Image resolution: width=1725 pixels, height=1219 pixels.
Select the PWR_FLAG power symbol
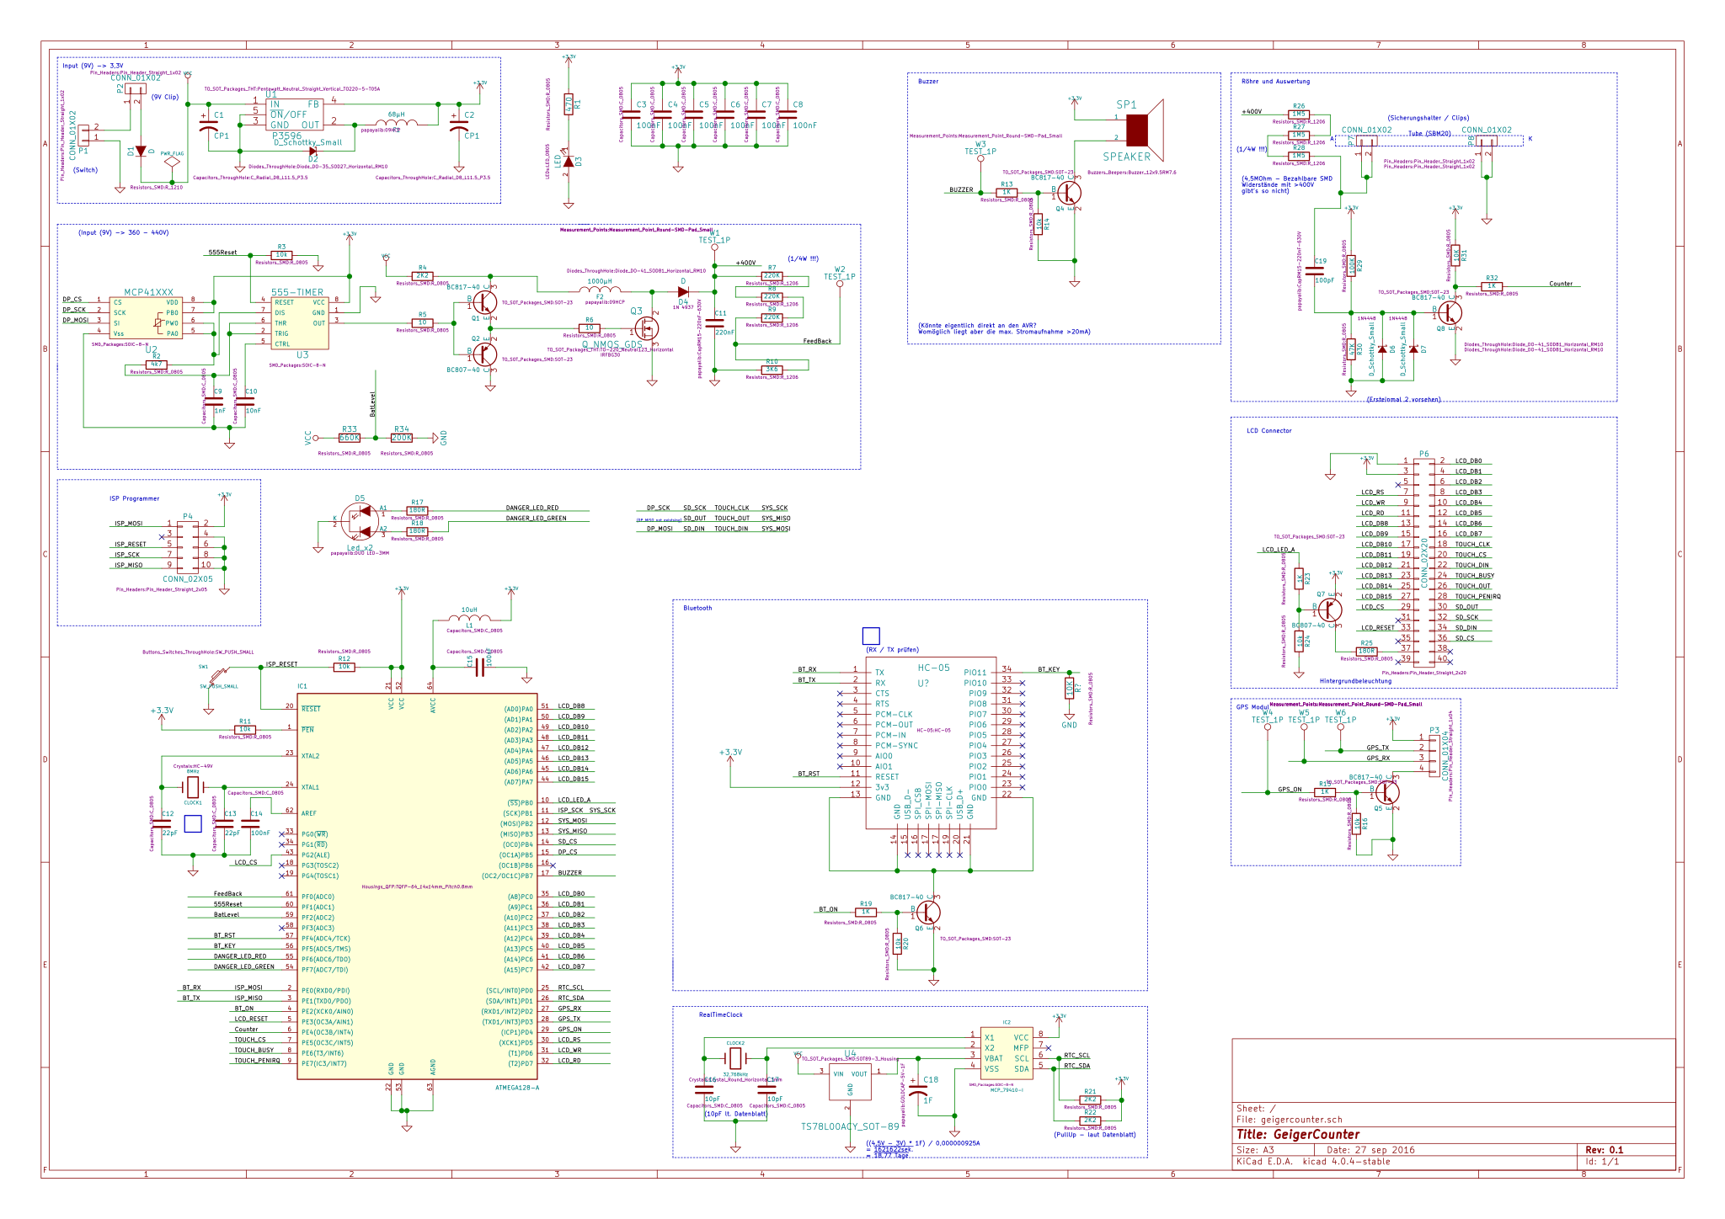[172, 160]
